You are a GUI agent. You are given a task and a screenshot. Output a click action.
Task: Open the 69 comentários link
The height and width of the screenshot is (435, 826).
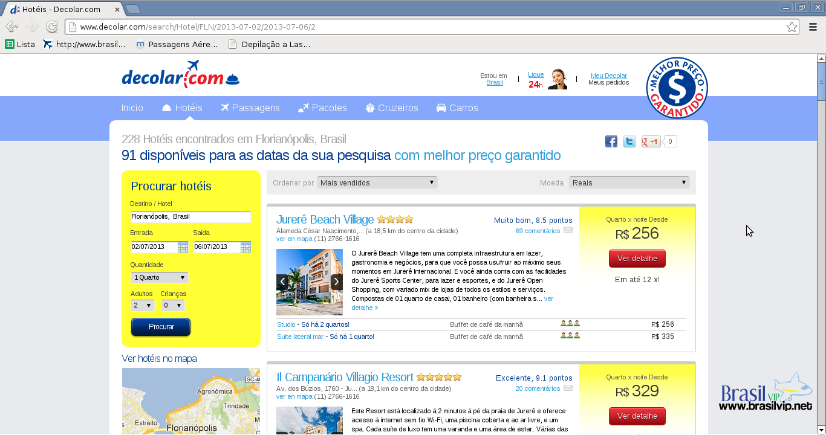coord(538,231)
